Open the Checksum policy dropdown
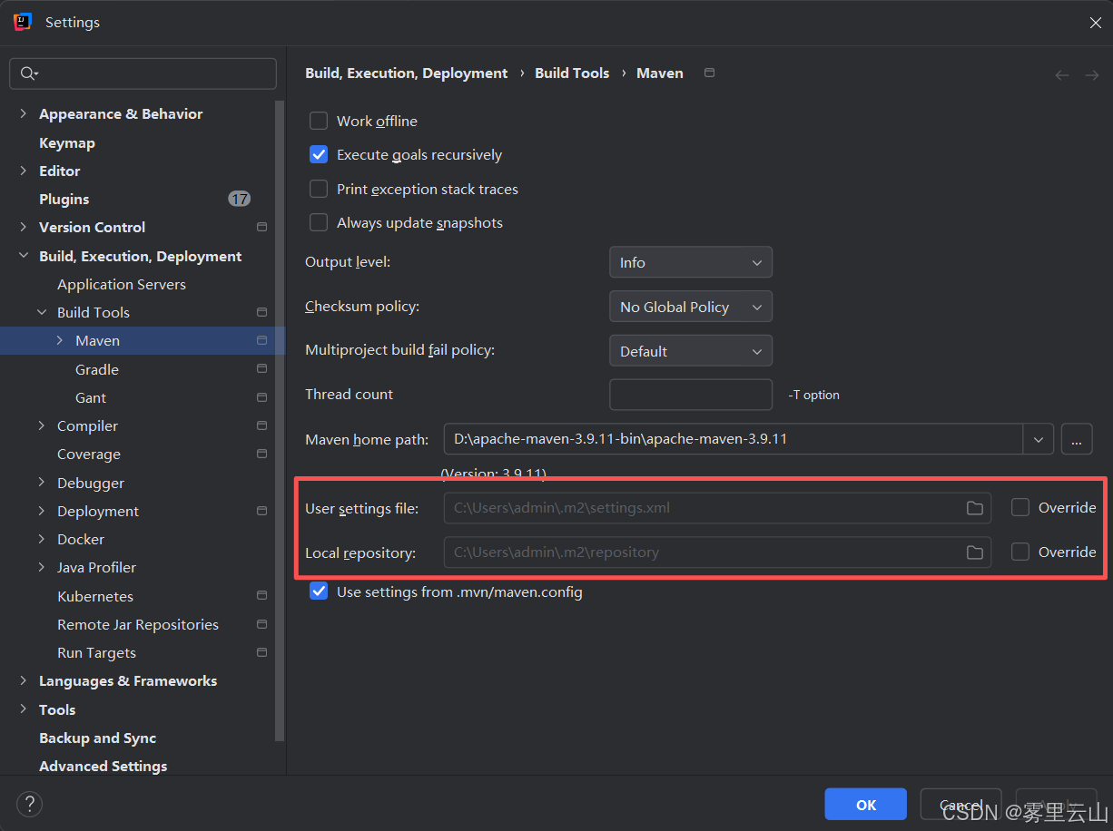The image size is (1113, 831). point(691,307)
